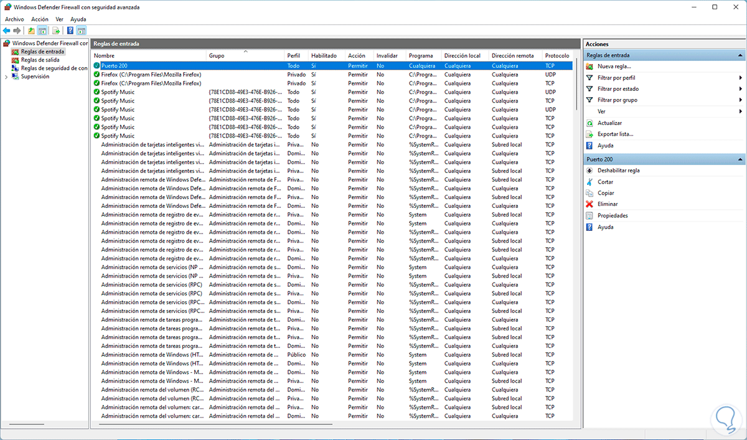Click Copiar action for Puerto 200
Screen dimensions: 747x440
606,193
